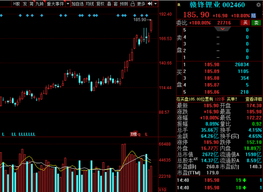This screenshot has height=192, width=263.
Task: Toggle the 复权 price adjustment option
Action: [100, 4]
